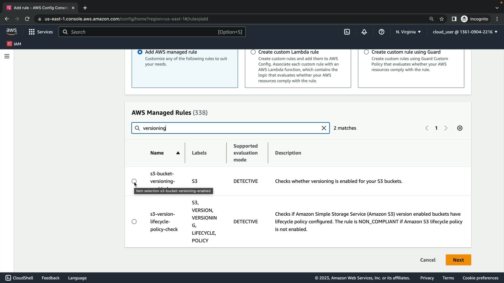Go to AWS console home logo
Viewport: 504px width, 283px height.
12,32
